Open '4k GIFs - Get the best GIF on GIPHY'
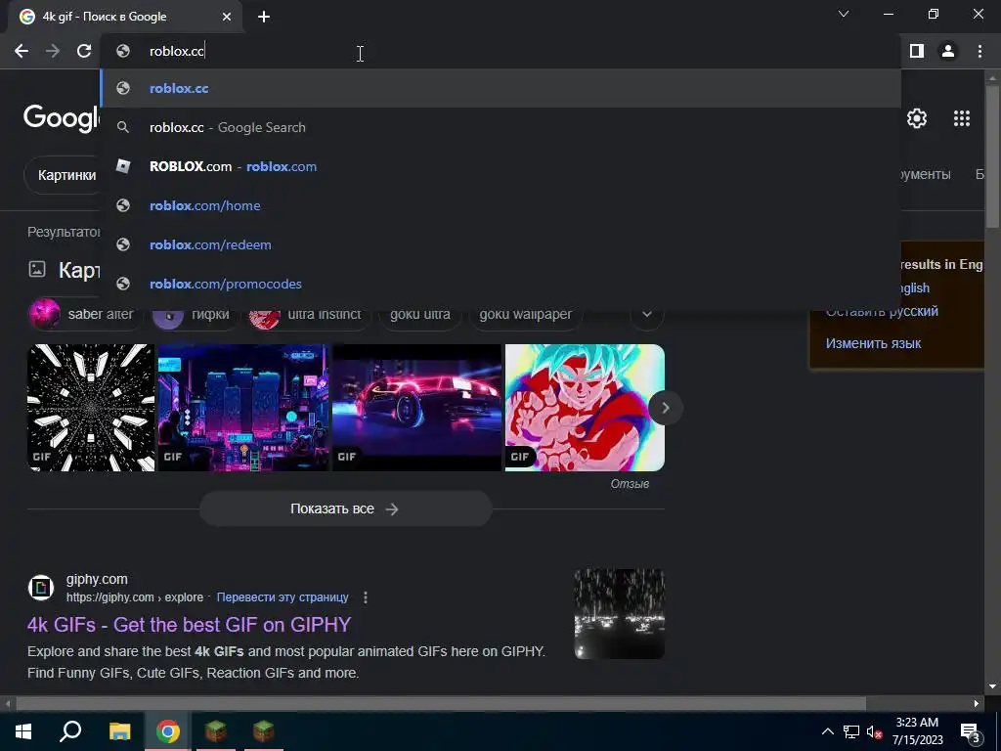1001x751 pixels. (189, 625)
